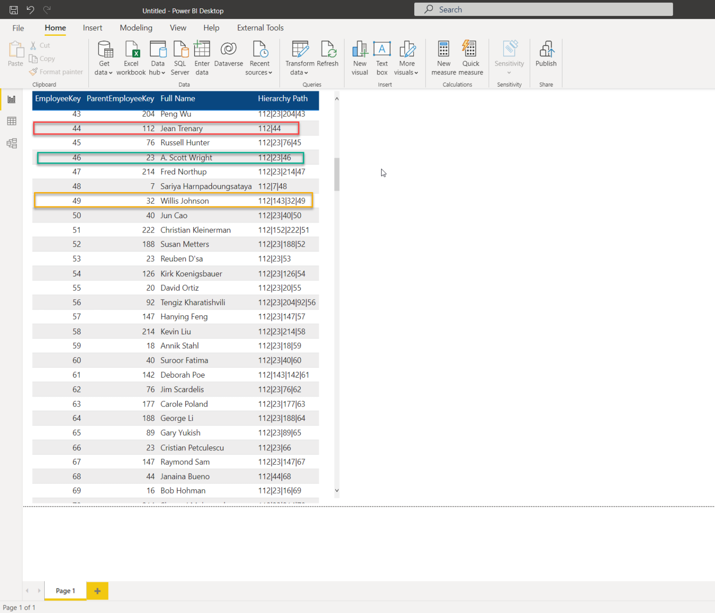Click the Publish button
Screen dimensions: 715x613
(546, 54)
